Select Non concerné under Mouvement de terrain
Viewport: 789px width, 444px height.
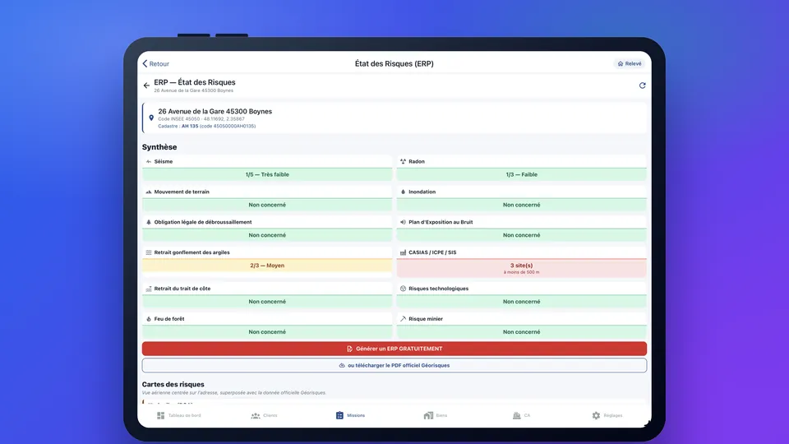(267, 205)
